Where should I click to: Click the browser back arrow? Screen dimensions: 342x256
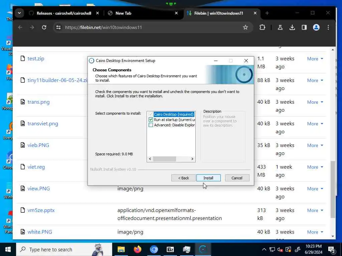20,27
